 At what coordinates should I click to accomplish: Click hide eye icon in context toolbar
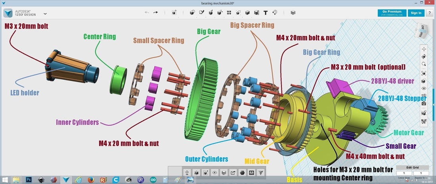coord(215,172)
